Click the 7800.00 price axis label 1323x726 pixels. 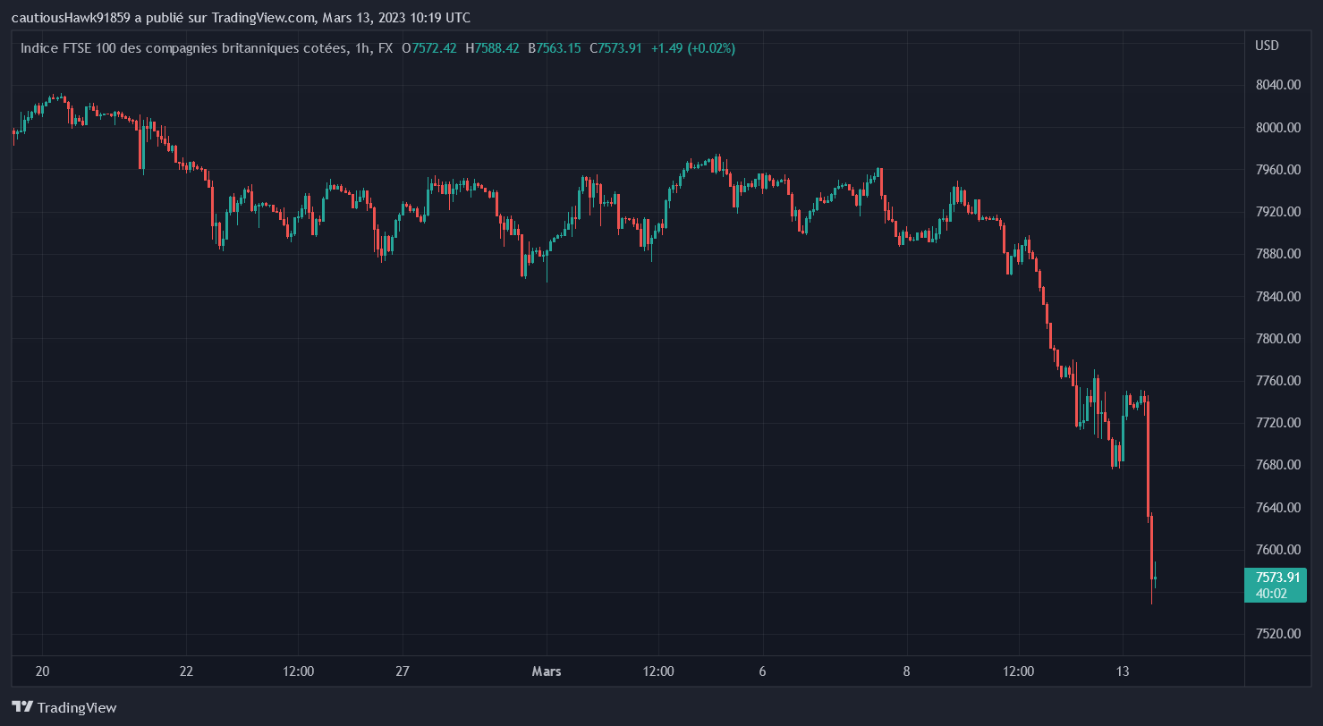[1277, 338]
